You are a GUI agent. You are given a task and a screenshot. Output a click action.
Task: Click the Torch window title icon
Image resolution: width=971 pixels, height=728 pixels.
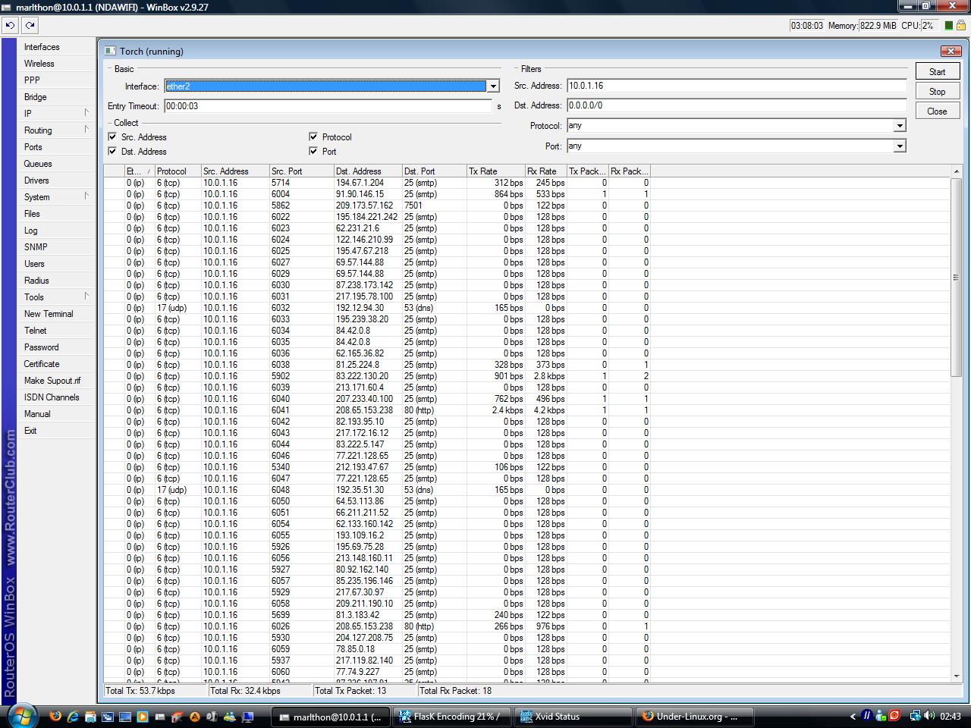point(111,51)
